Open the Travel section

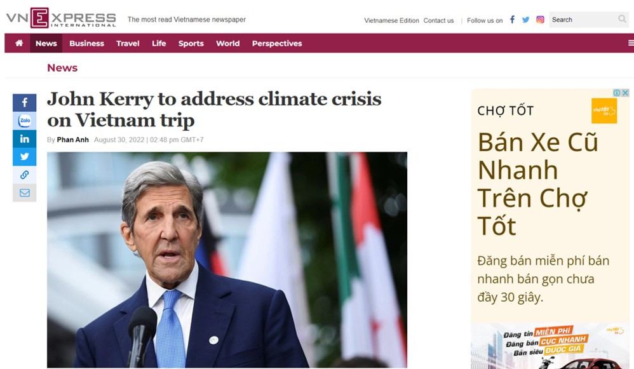coord(128,43)
